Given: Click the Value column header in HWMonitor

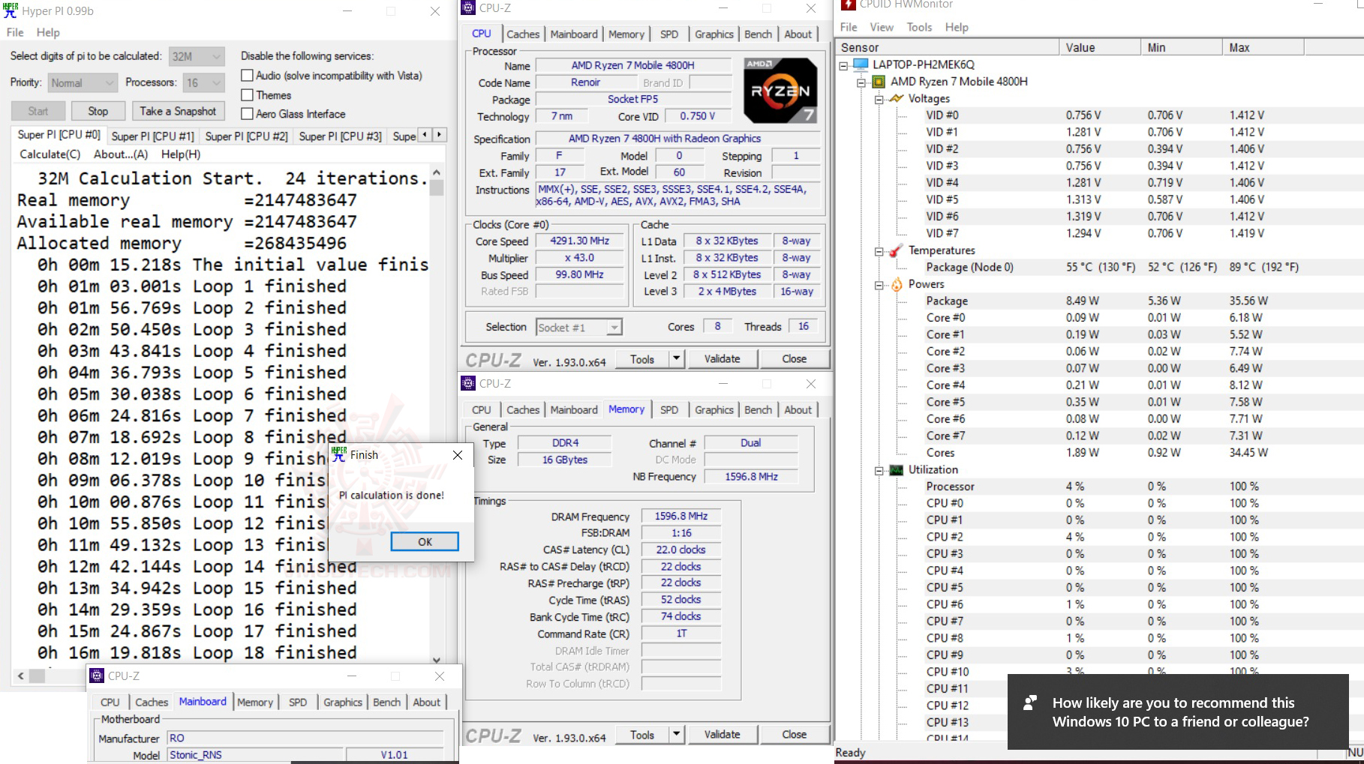Looking at the screenshot, I should pyautogui.click(x=1100, y=47).
